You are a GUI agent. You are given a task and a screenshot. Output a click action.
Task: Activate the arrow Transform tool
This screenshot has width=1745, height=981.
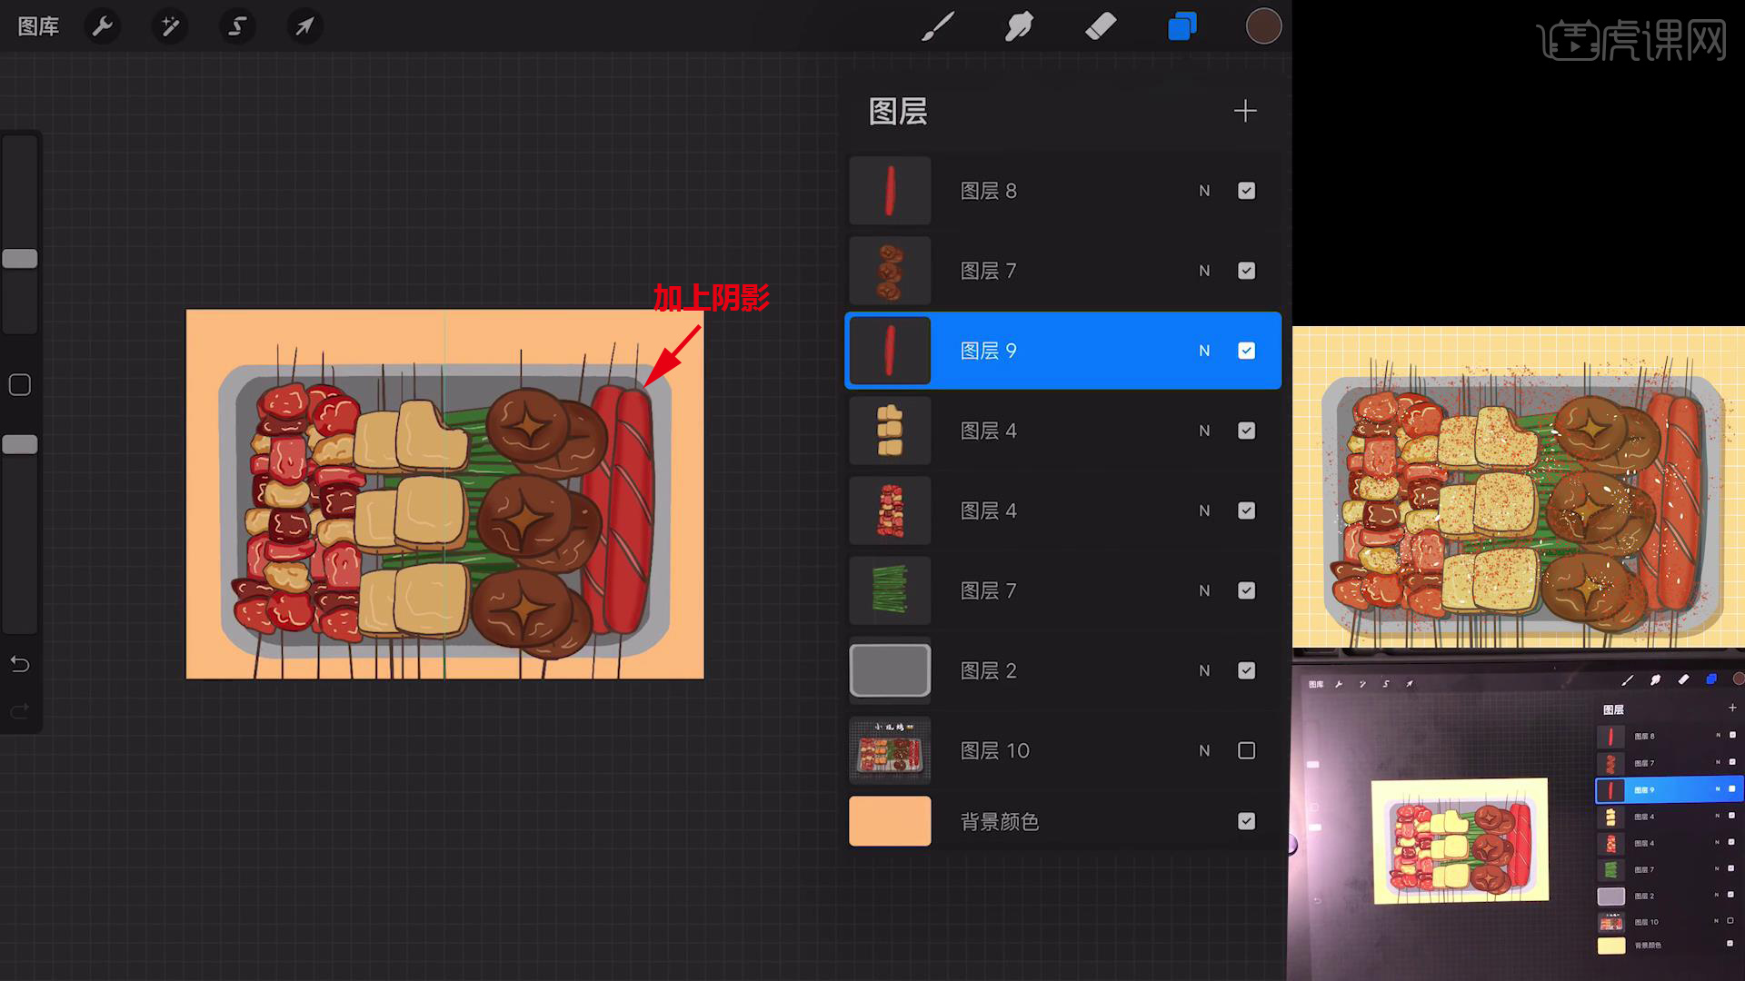point(304,26)
